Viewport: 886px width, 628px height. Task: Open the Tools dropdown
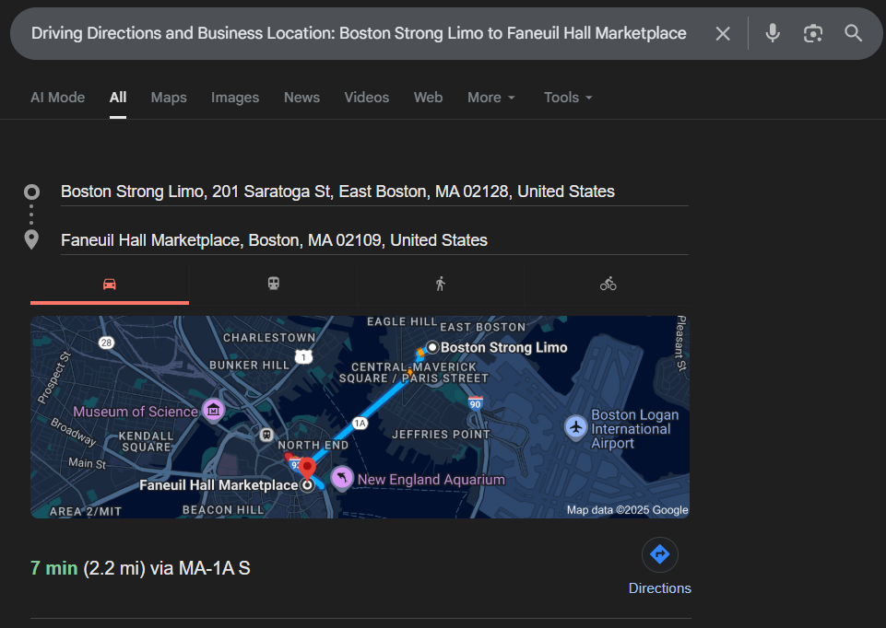point(567,98)
